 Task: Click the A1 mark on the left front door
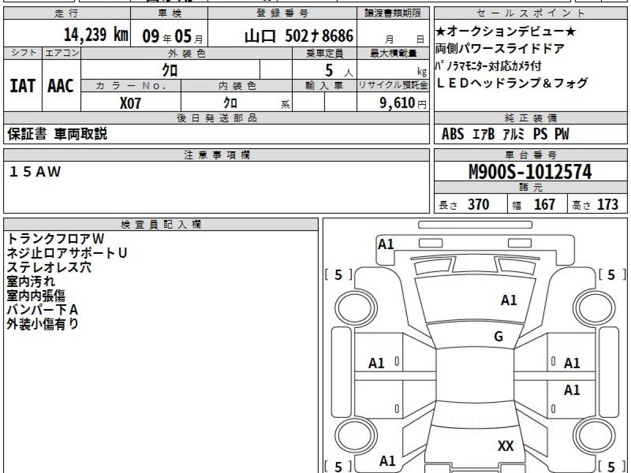tap(376, 363)
